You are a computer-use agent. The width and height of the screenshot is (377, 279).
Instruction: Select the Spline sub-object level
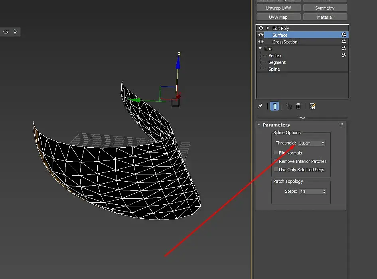click(x=274, y=69)
